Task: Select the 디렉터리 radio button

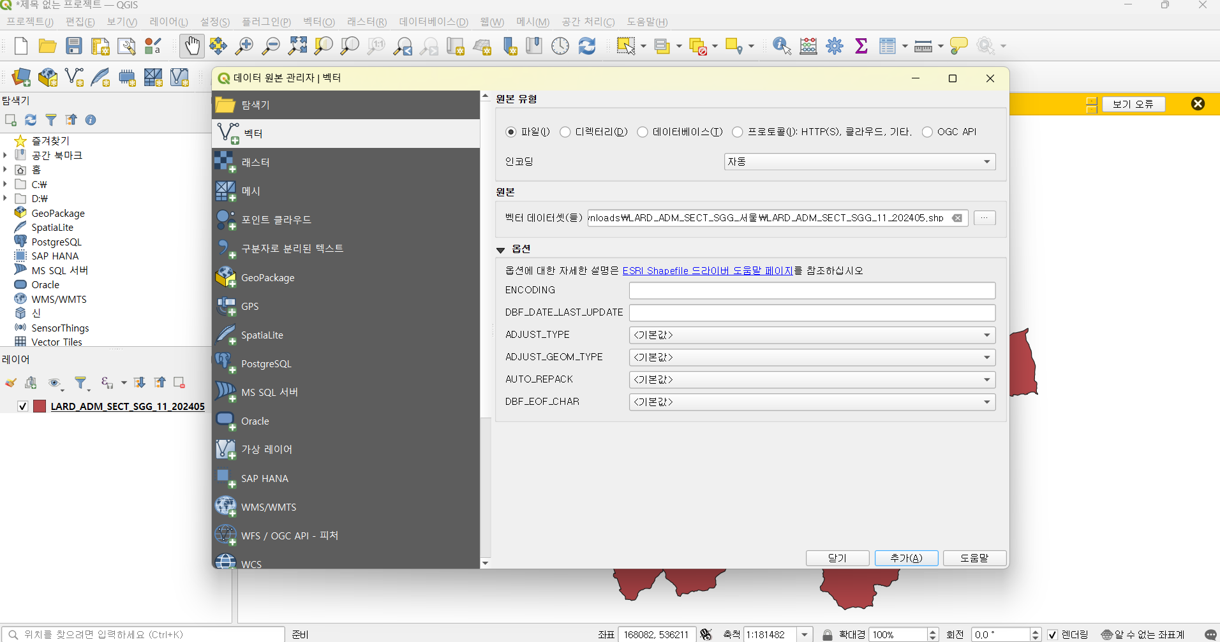Action: [565, 132]
